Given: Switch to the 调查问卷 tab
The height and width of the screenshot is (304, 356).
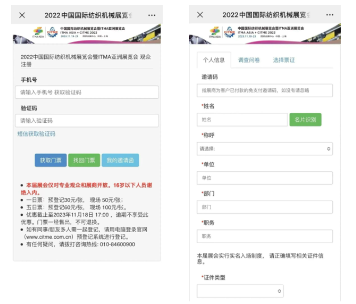Looking at the screenshot, I should pyautogui.click(x=249, y=60).
